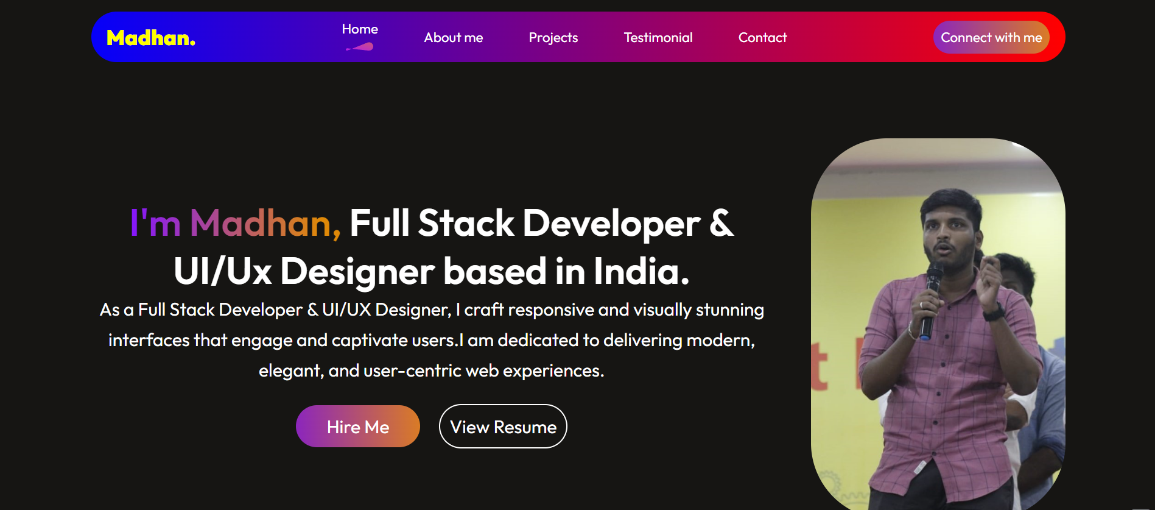Open View Resume outlined button
The height and width of the screenshot is (510, 1155).
coord(503,427)
